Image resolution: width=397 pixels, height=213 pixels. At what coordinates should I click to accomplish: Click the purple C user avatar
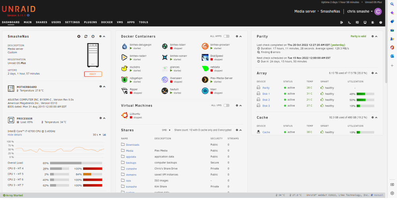pos(378,11)
